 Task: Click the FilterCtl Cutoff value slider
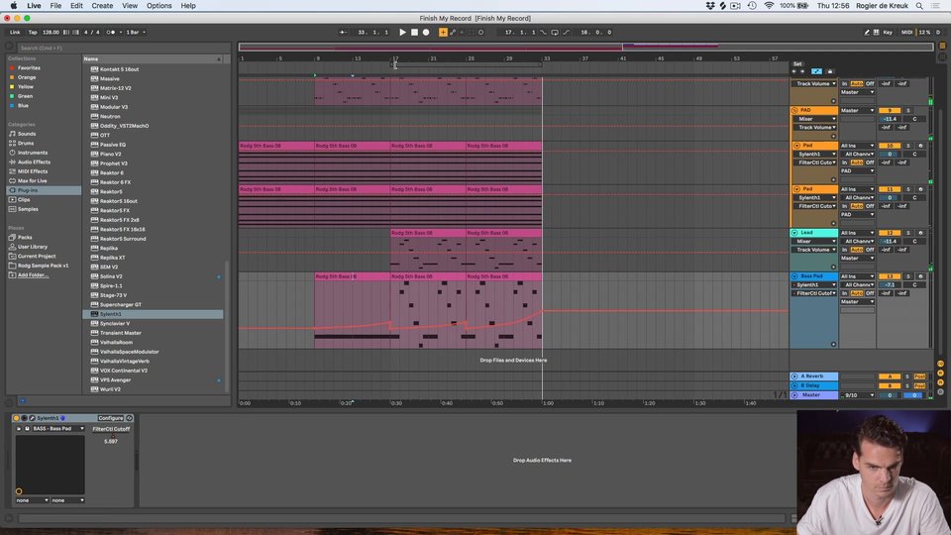[x=111, y=441]
